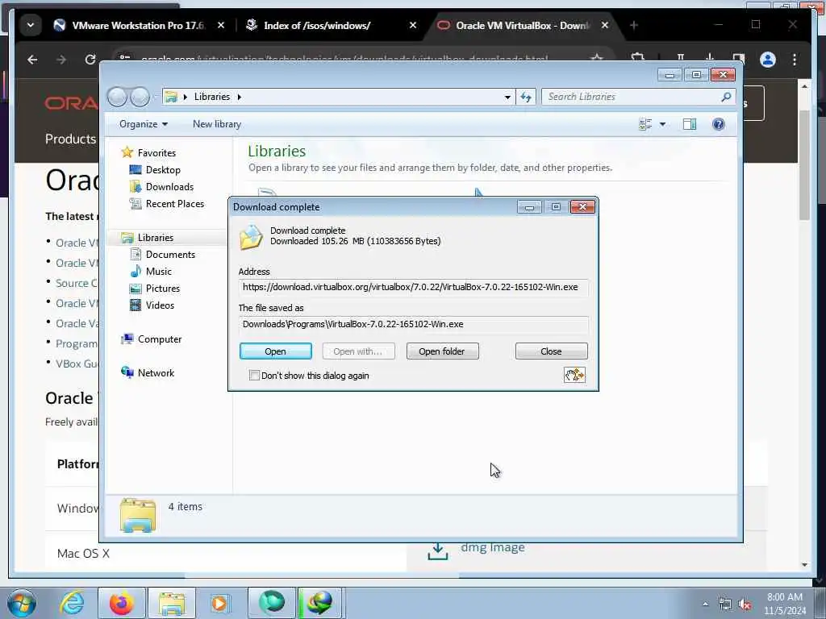This screenshot has width=826, height=619.
Task: Click the Download complete folder icon
Action: (251, 237)
